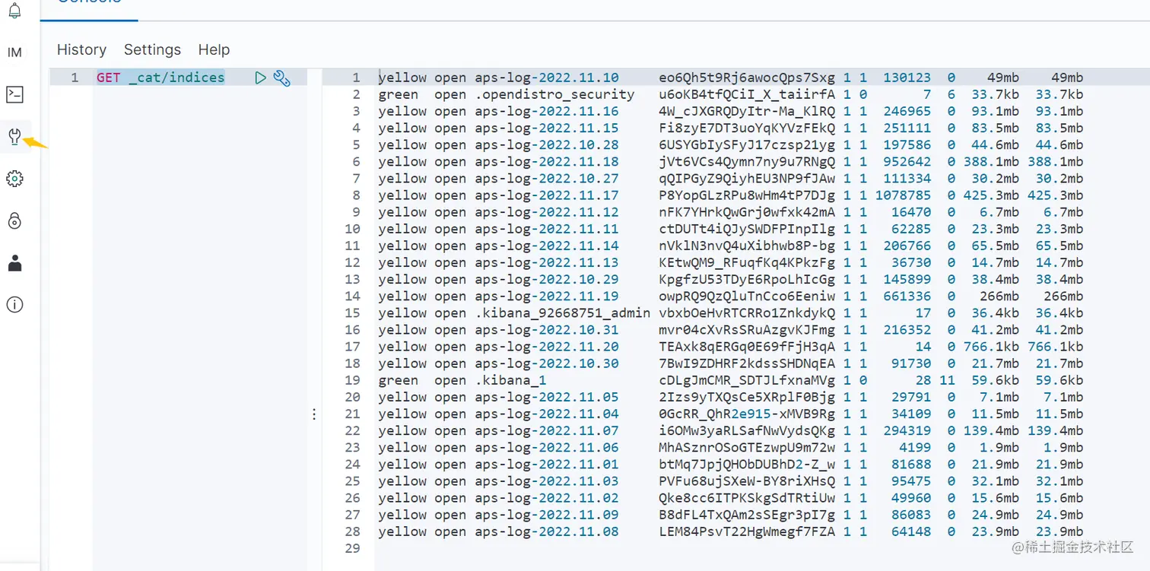The width and height of the screenshot is (1150, 571).
Task: Click the aps-log-2022.11.08 index name
Action: (x=547, y=531)
